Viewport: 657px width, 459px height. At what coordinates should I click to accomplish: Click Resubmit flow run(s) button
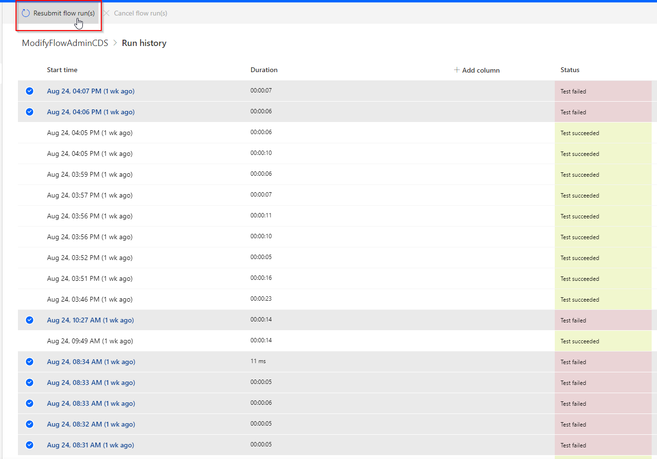click(59, 13)
